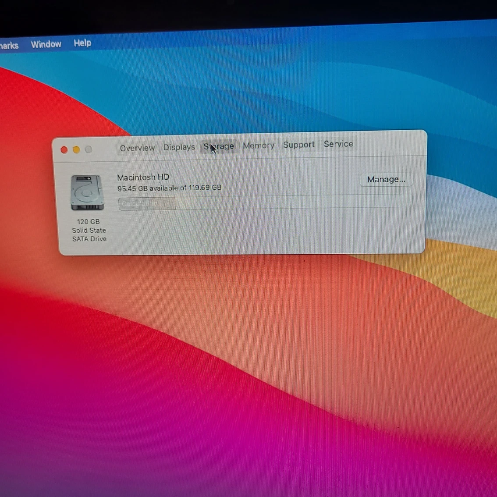Minimize the window with yellow button
The height and width of the screenshot is (497, 497).
click(76, 149)
